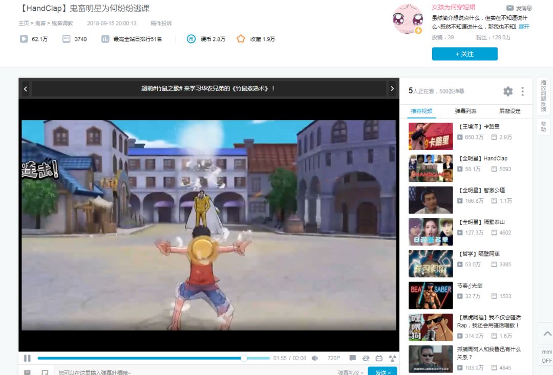
Task: Click the video date 2018-09-15 20:00:13
Action: (112, 23)
